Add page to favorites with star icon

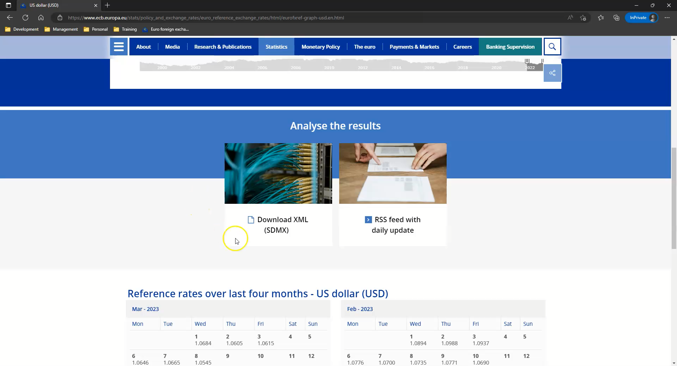(583, 18)
